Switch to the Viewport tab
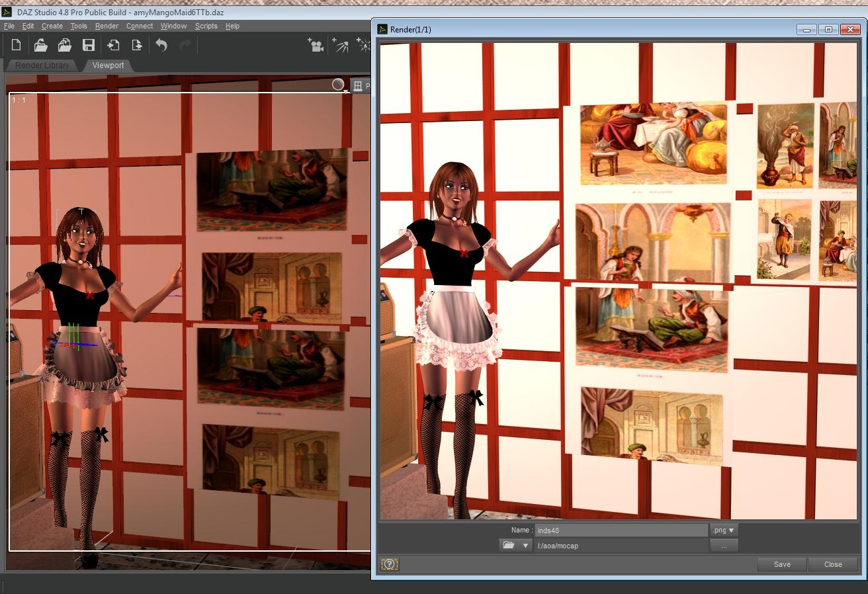The image size is (868, 594). [x=108, y=65]
